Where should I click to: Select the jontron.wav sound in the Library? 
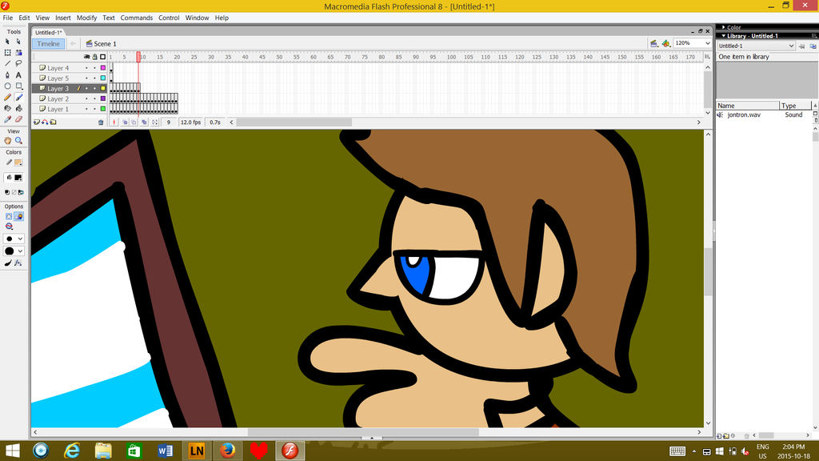pos(744,114)
